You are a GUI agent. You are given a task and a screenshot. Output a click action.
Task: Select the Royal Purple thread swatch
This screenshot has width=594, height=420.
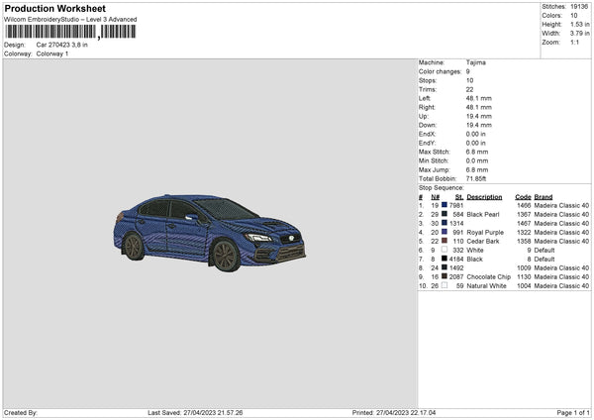(445, 232)
